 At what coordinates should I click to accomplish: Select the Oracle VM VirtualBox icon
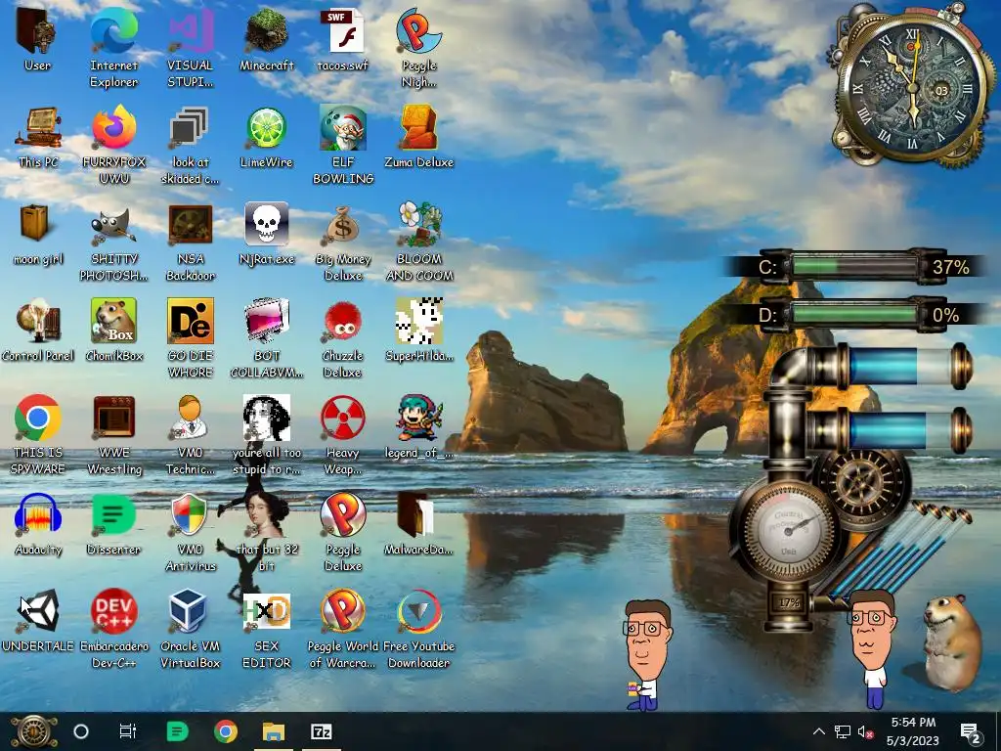[x=189, y=612]
